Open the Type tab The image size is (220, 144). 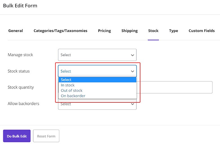point(174,31)
